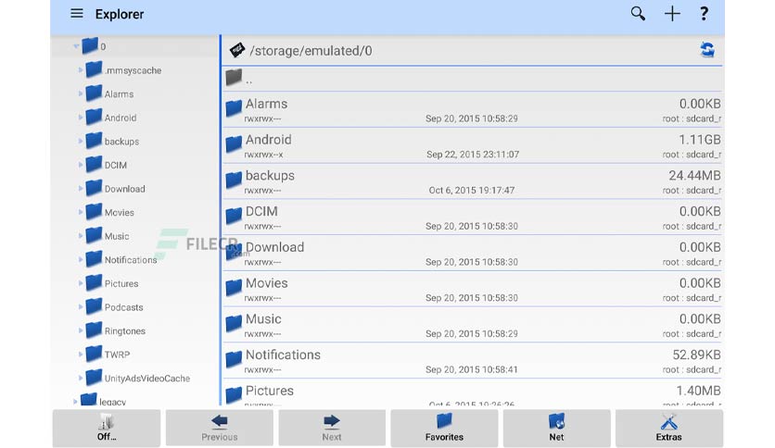
Task: Click Android permissions rwxrwx--x text
Action: [263, 155]
